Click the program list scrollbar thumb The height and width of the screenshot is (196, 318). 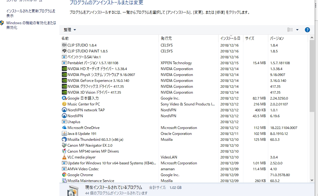[x=312, y=76]
